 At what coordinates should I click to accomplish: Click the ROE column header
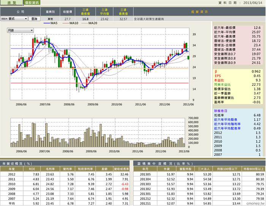pos(32,169)
